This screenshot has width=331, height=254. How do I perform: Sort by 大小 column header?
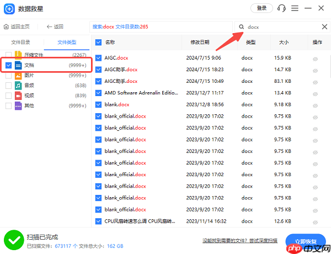click(284, 43)
